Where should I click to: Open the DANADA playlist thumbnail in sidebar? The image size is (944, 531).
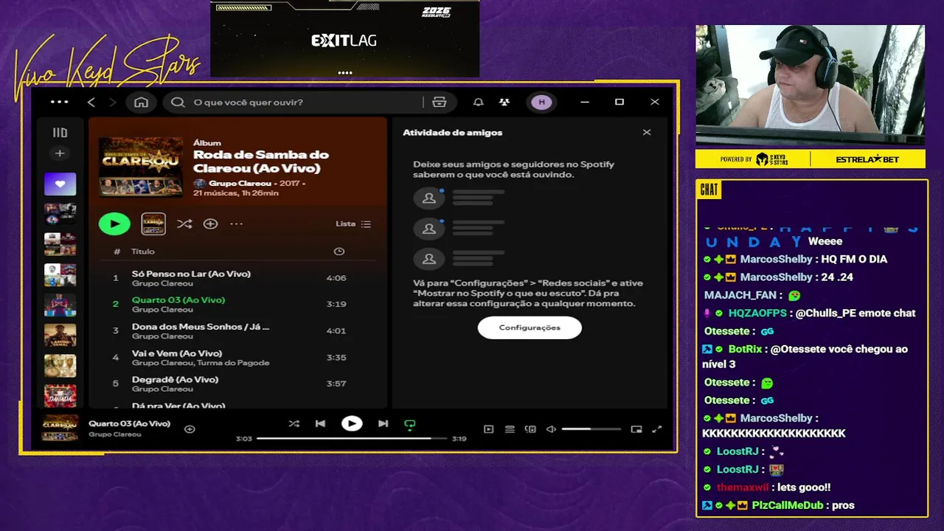pos(60,396)
